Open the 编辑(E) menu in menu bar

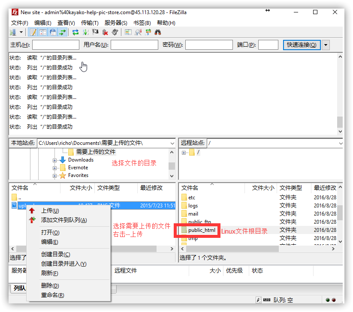click(43, 23)
